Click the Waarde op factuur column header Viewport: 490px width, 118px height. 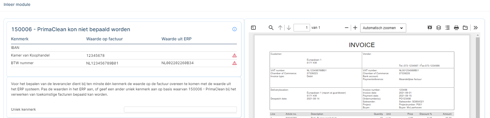coord(104,39)
